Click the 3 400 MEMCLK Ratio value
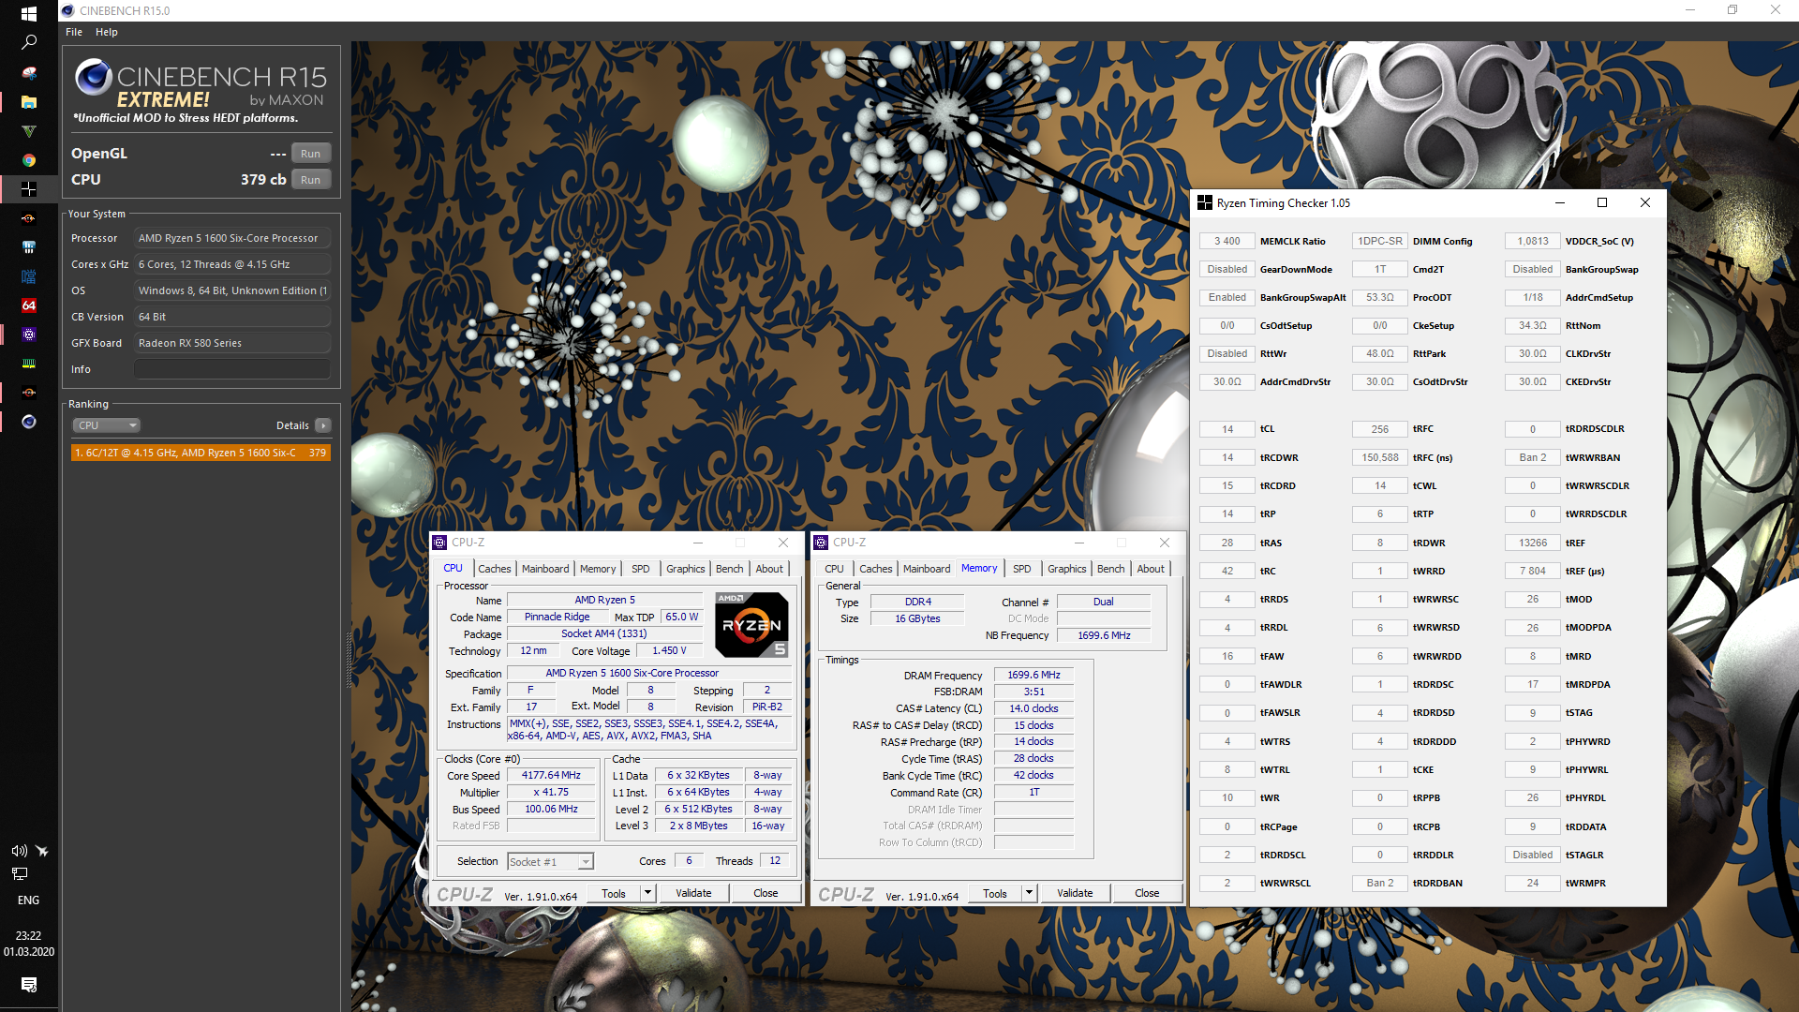Screen dimensions: 1799x1012 [x=1227, y=241]
